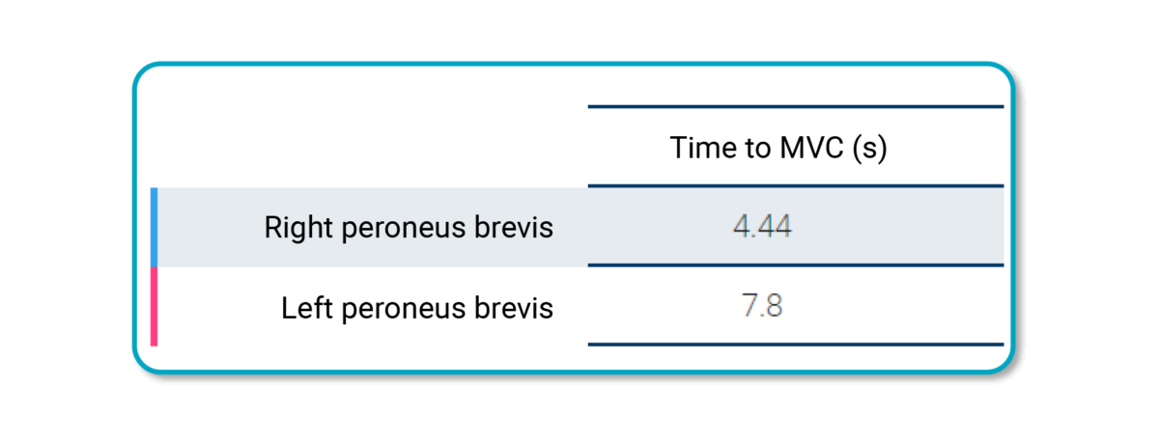Click the "Left peroneus brevis" row label
Image resolution: width=1159 pixels, height=445 pixels.
(417, 308)
